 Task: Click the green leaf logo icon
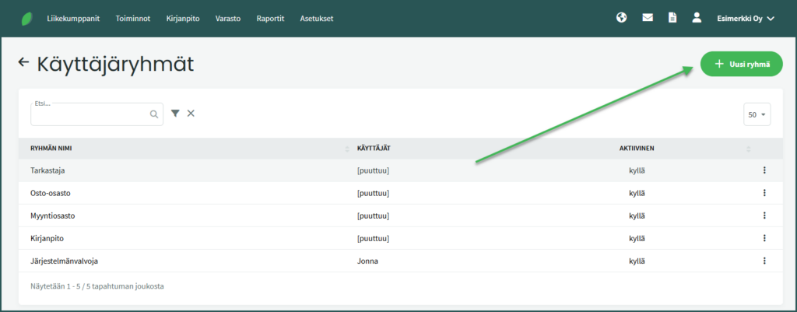point(27,18)
